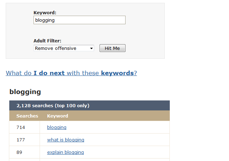Click the Hit Me button

point(112,48)
